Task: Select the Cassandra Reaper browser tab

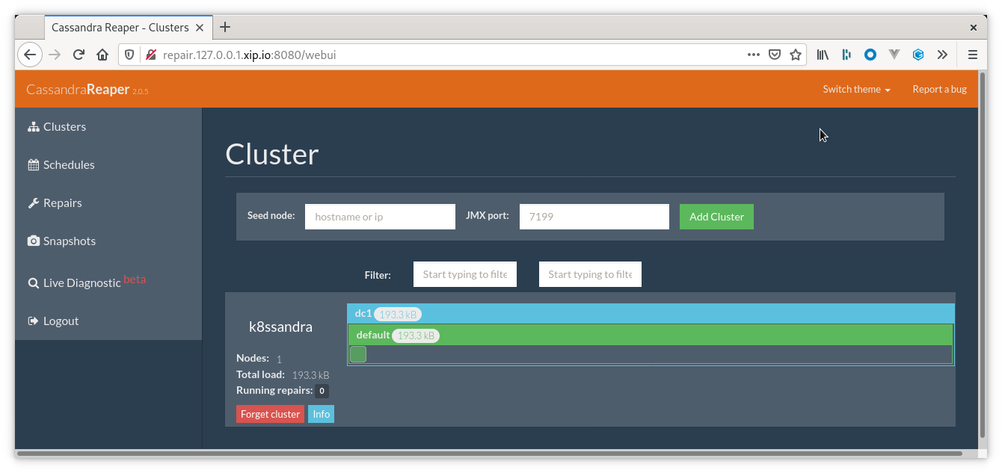Action: pyautogui.click(x=120, y=27)
